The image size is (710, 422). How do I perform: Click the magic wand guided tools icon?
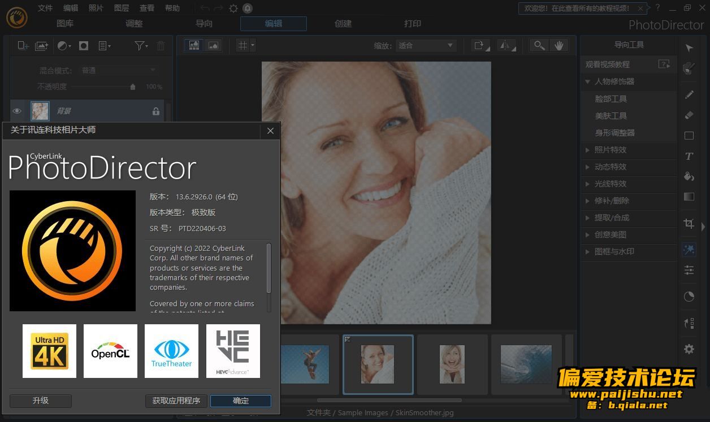tap(689, 249)
